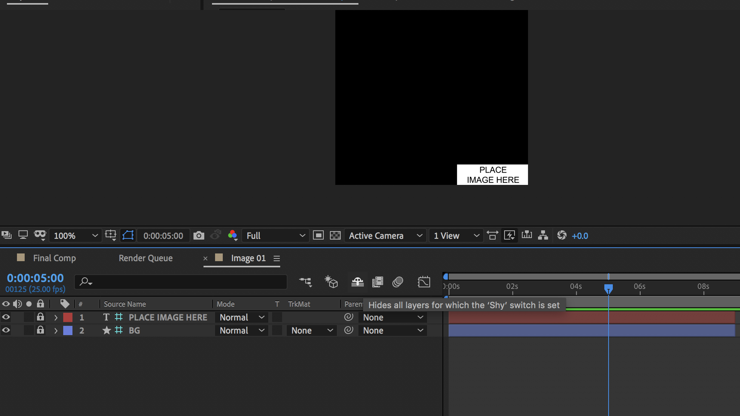
Task: Hide the BG layer eye
Action: click(x=6, y=330)
